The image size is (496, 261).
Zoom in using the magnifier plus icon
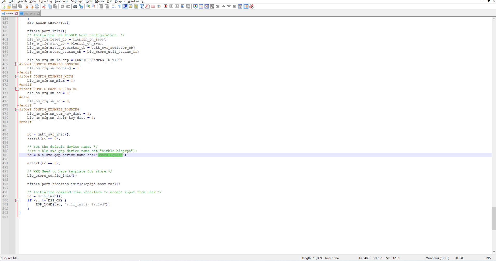(x=88, y=6)
